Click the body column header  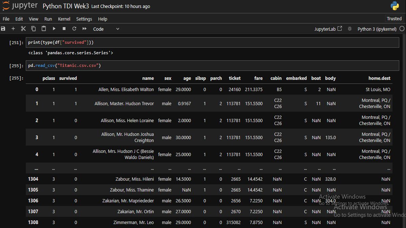(330, 78)
